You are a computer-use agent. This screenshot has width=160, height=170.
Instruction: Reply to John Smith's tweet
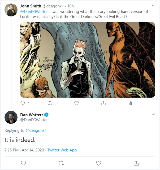click(23, 103)
